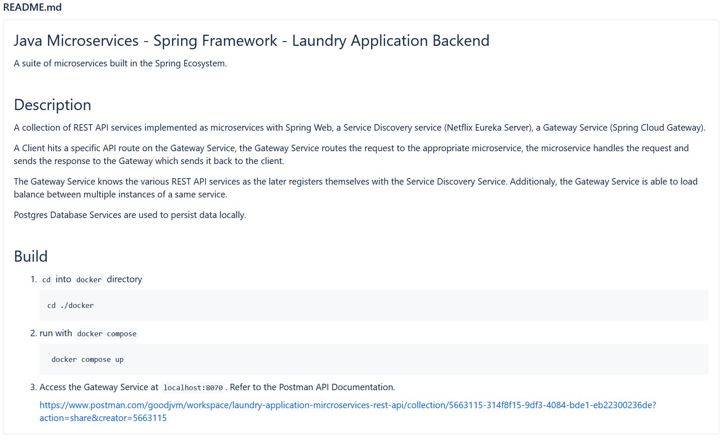The image size is (723, 442).
Task: Click the paragraph starting 'A Client hits'
Action: 351,154
